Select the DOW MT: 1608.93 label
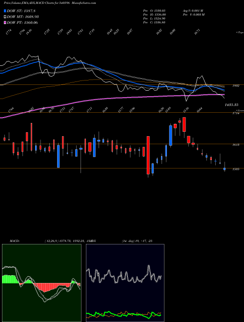 pos(23,17)
